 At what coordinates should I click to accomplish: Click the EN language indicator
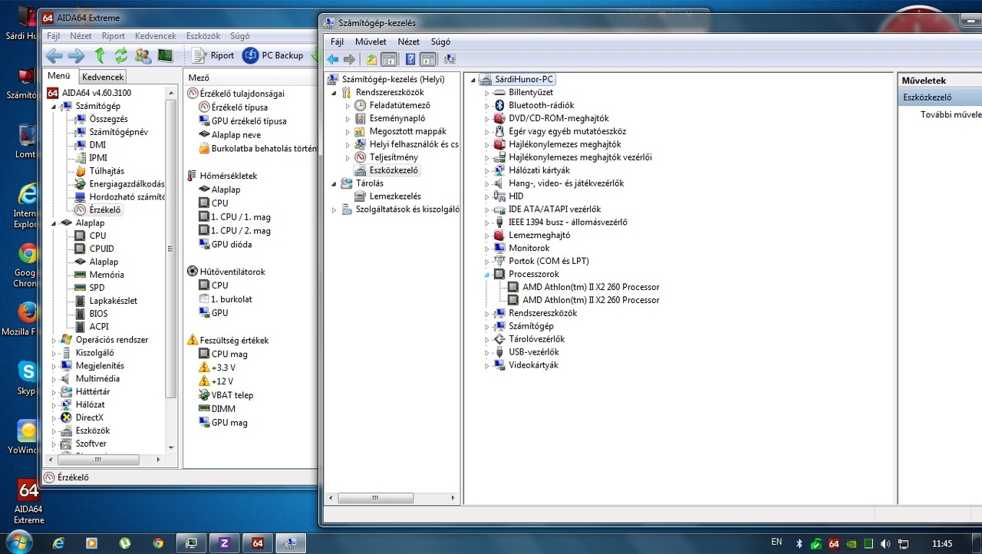click(776, 542)
